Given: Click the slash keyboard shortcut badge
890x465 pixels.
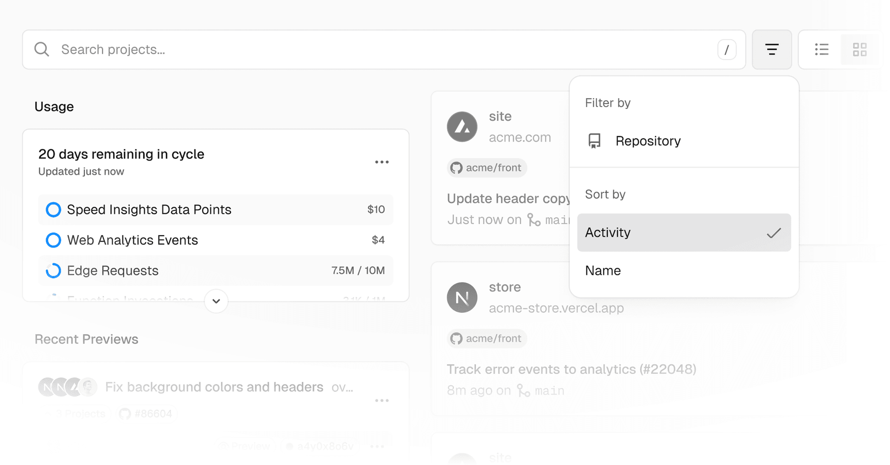Looking at the screenshot, I should click(x=726, y=50).
